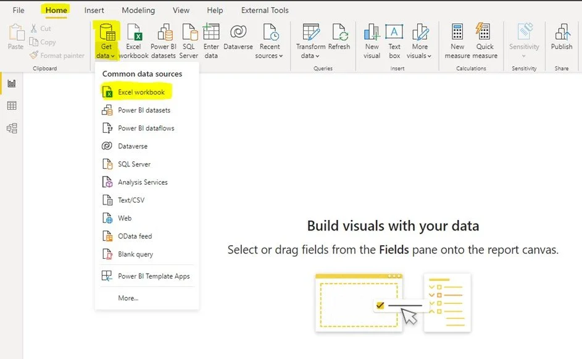Open the Transform data dropdown
This screenshot has width=582, height=359.
point(310,41)
